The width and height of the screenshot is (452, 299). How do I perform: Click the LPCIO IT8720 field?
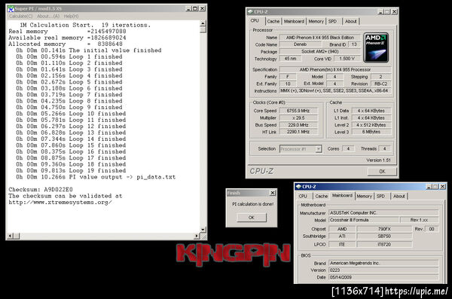click(x=384, y=245)
